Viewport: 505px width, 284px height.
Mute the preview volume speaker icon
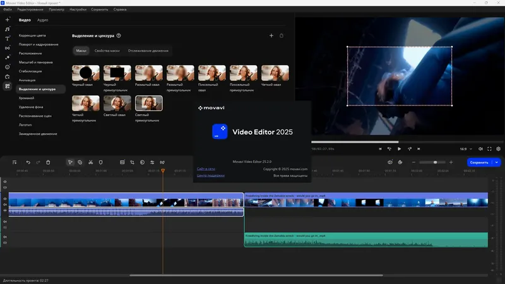point(480,149)
